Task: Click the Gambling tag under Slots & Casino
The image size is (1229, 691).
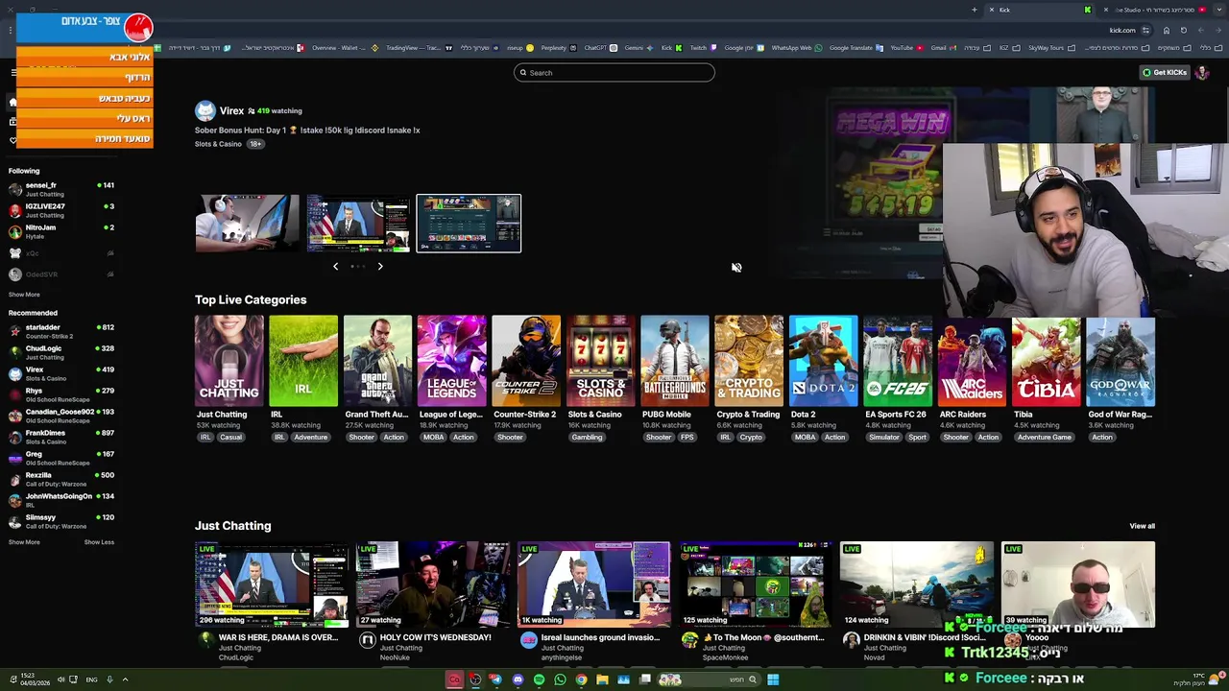Action: (587, 438)
